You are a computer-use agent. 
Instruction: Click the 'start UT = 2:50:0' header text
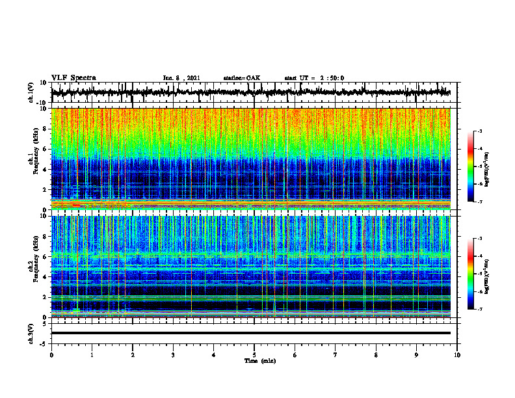pyautogui.click(x=314, y=78)
